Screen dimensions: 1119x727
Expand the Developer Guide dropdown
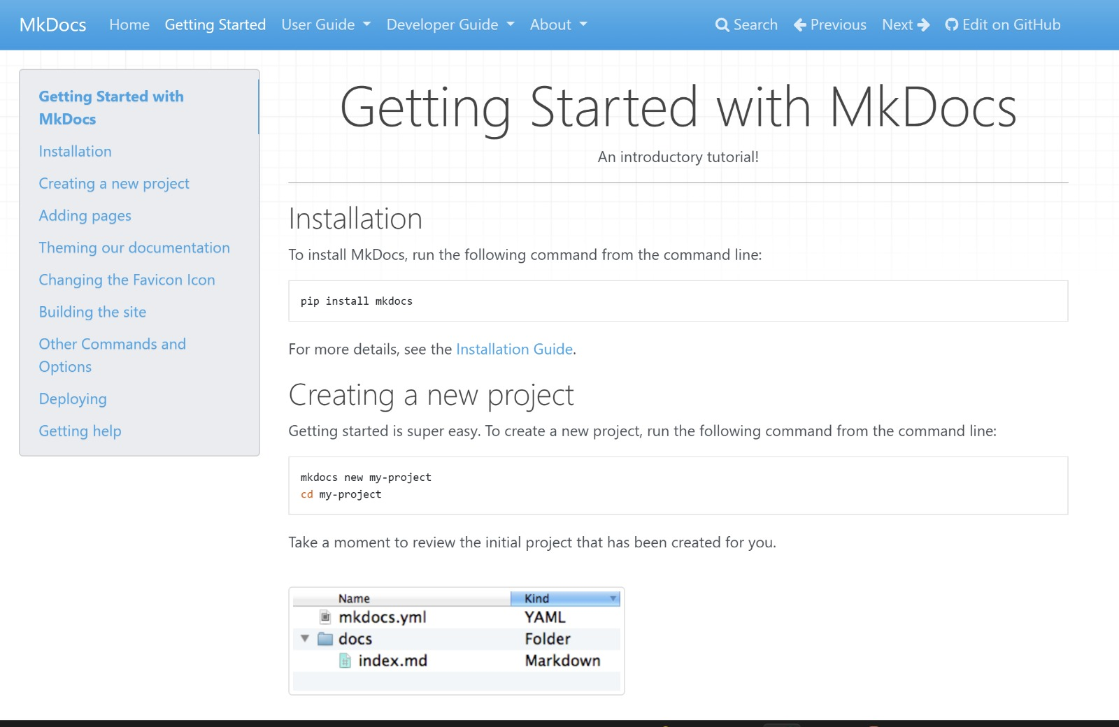click(x=450, y=25)
